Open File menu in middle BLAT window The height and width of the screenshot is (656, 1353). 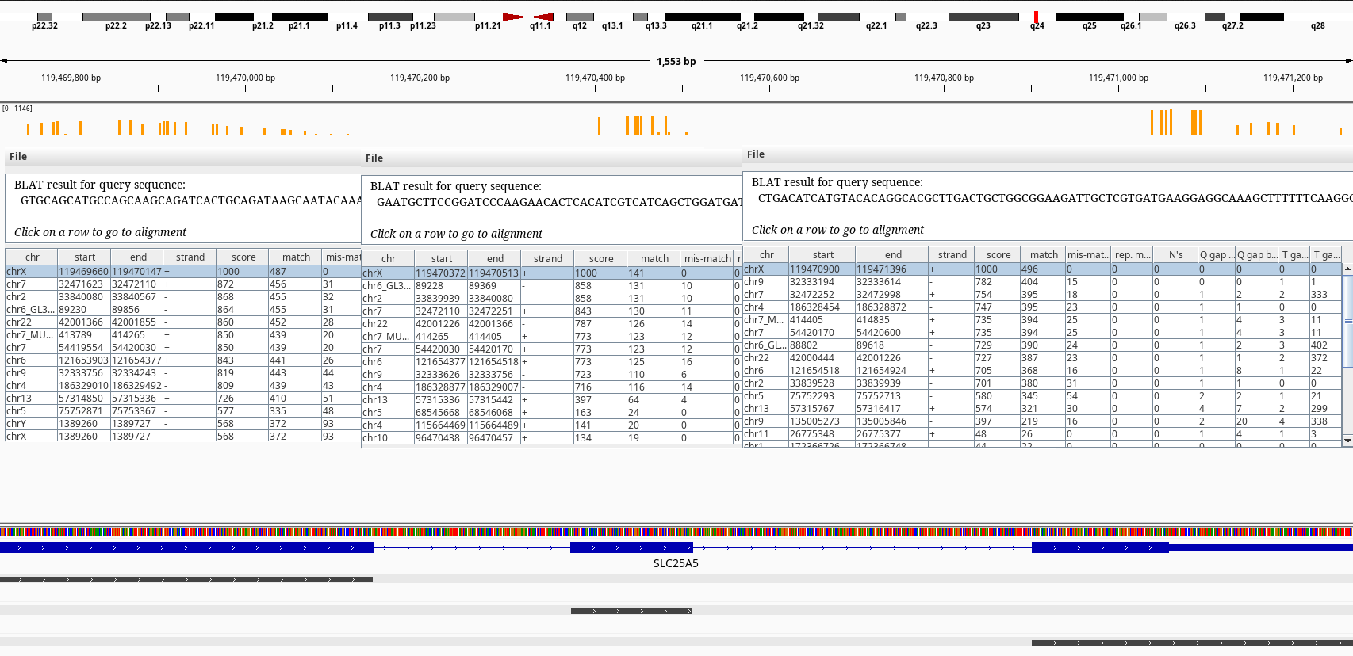[374, 158]
